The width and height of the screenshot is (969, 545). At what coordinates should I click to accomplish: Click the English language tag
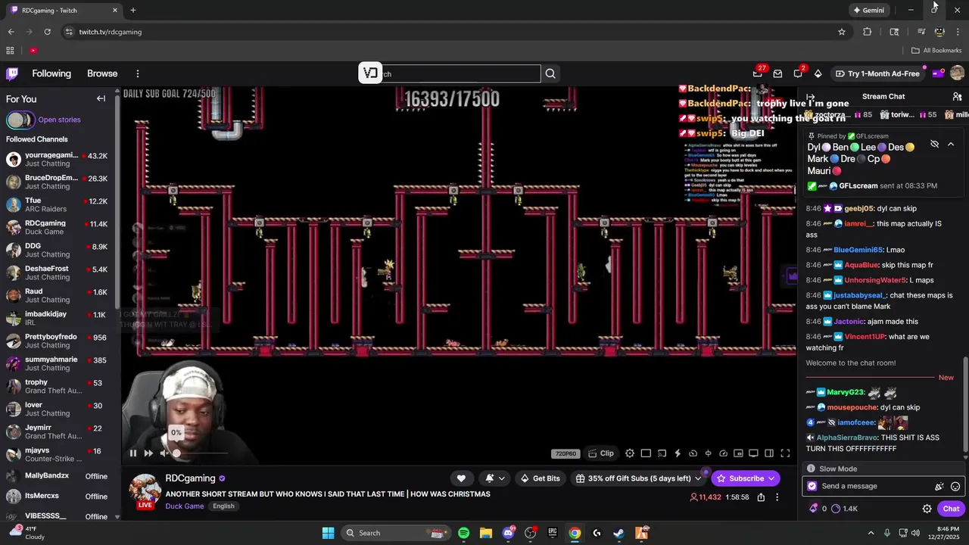click(223, 506)
